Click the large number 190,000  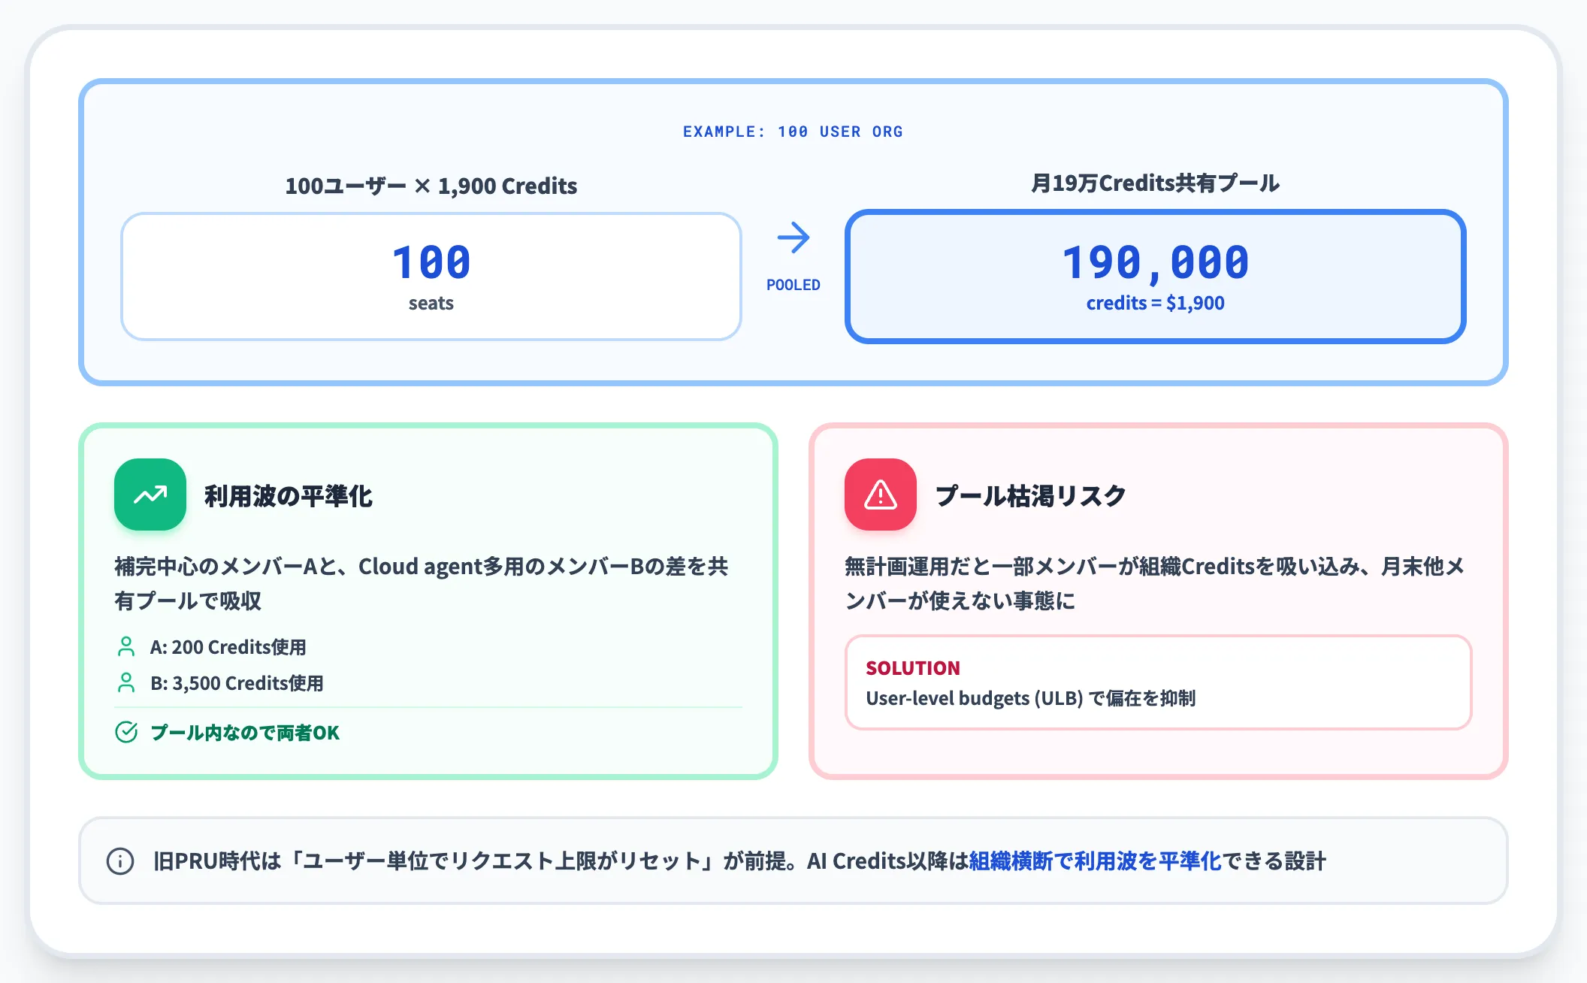[1156, 262]
